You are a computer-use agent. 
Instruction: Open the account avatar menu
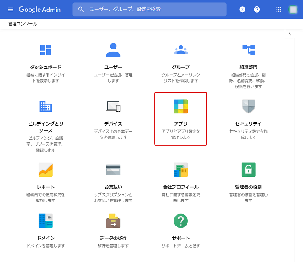(293, 10)
